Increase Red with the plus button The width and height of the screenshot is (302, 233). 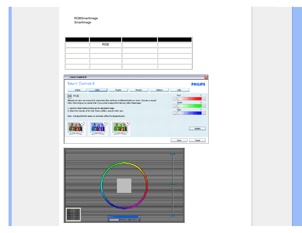pos(204,99)
